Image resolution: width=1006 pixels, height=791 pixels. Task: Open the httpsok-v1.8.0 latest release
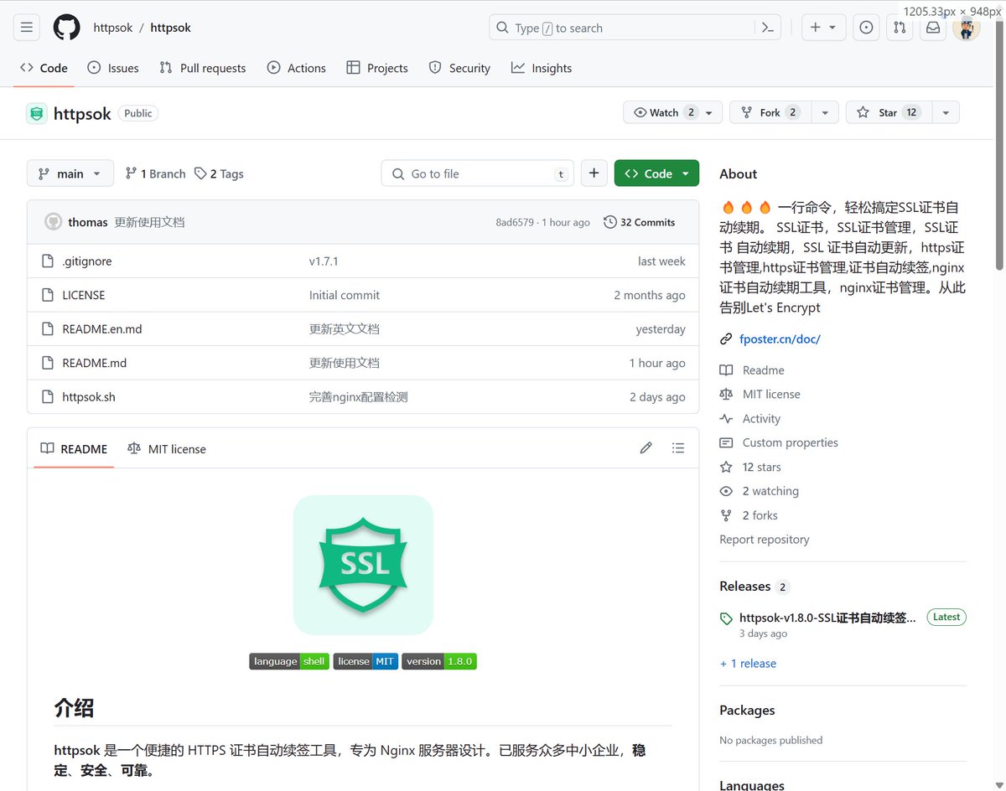coord(827,618)
